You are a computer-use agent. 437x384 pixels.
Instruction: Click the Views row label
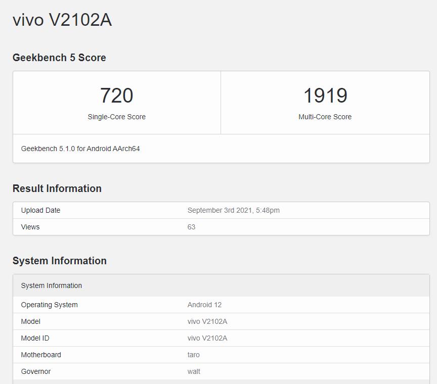tap(30, 227)
